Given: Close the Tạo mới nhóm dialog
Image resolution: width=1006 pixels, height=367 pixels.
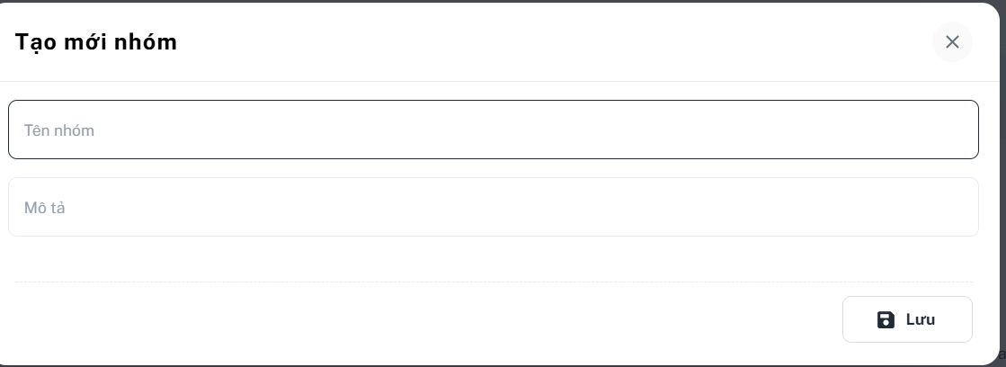Looking at the screenshot, I should point(952,42).
